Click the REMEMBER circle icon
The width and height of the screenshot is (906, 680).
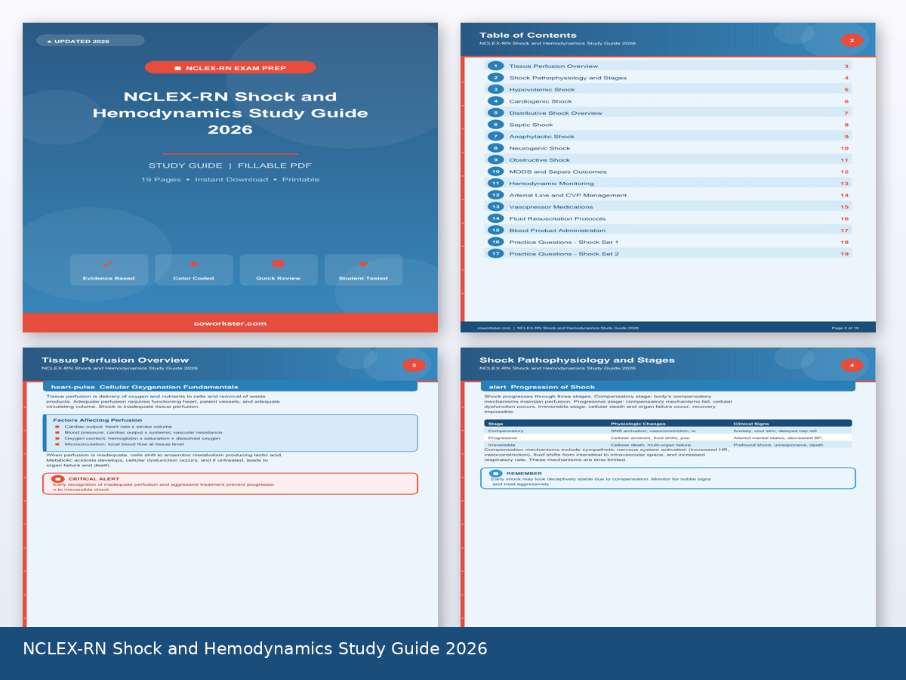point(497,474)
